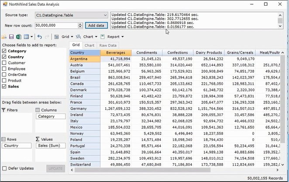Uncheck the Country field checkbox
Viewport: 289px width, 182px height.
click(x=4, y=57)
